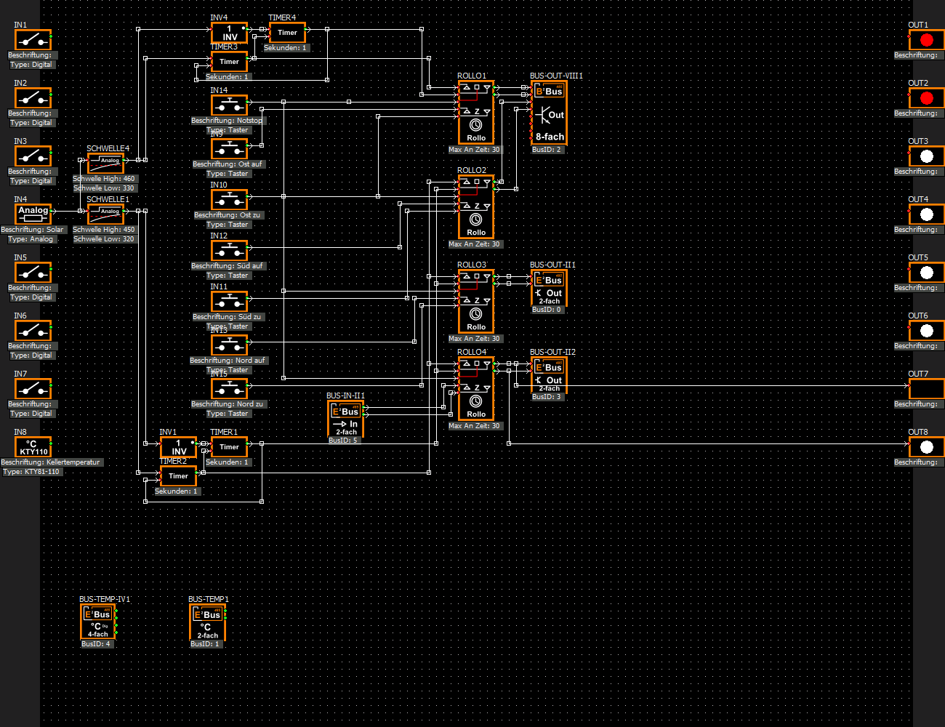945x727 pixels.
Task: Click the TIMER4 timer block
Action: [x=287, y=33]
